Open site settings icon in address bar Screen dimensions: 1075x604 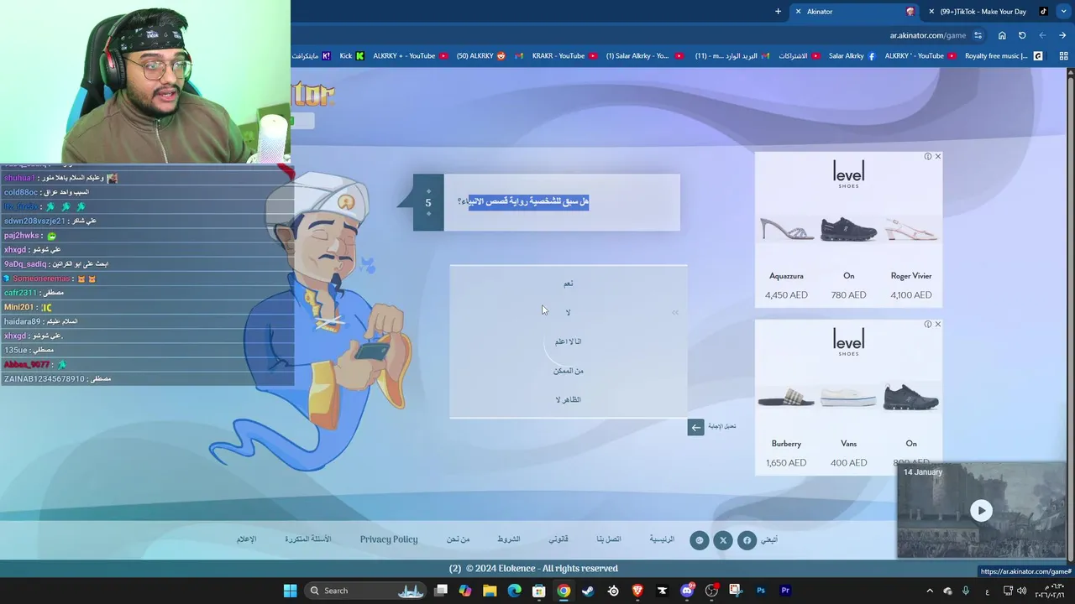tap(978, 35)
